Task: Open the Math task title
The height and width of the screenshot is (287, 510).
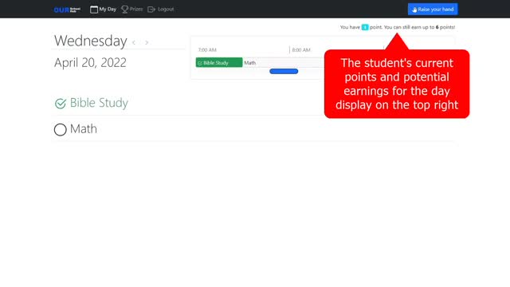Action: (x=84, y=129)
